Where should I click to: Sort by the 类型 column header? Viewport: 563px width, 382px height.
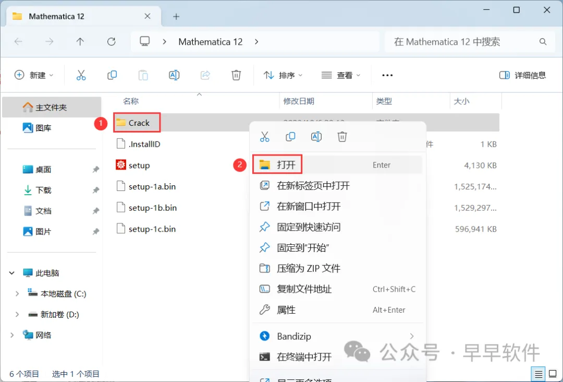(x=384, y=101)
